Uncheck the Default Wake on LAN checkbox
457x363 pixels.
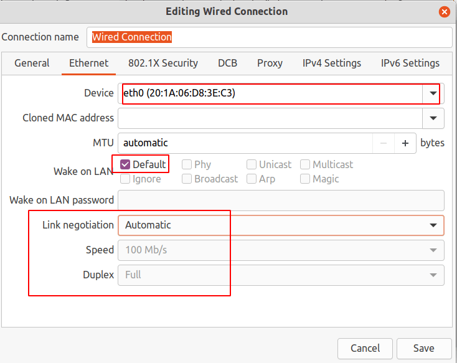pyautogui.click(x=125, y=164)
